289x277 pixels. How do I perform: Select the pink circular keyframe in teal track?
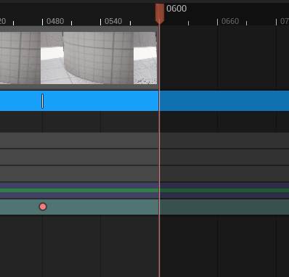(x=43, y=207)
